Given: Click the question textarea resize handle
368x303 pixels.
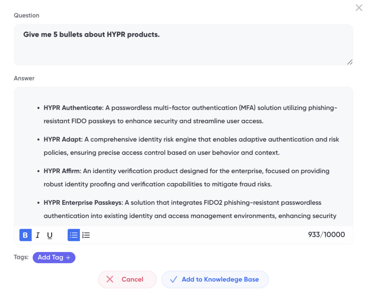Looking at the screenshot, I should 350,62.
